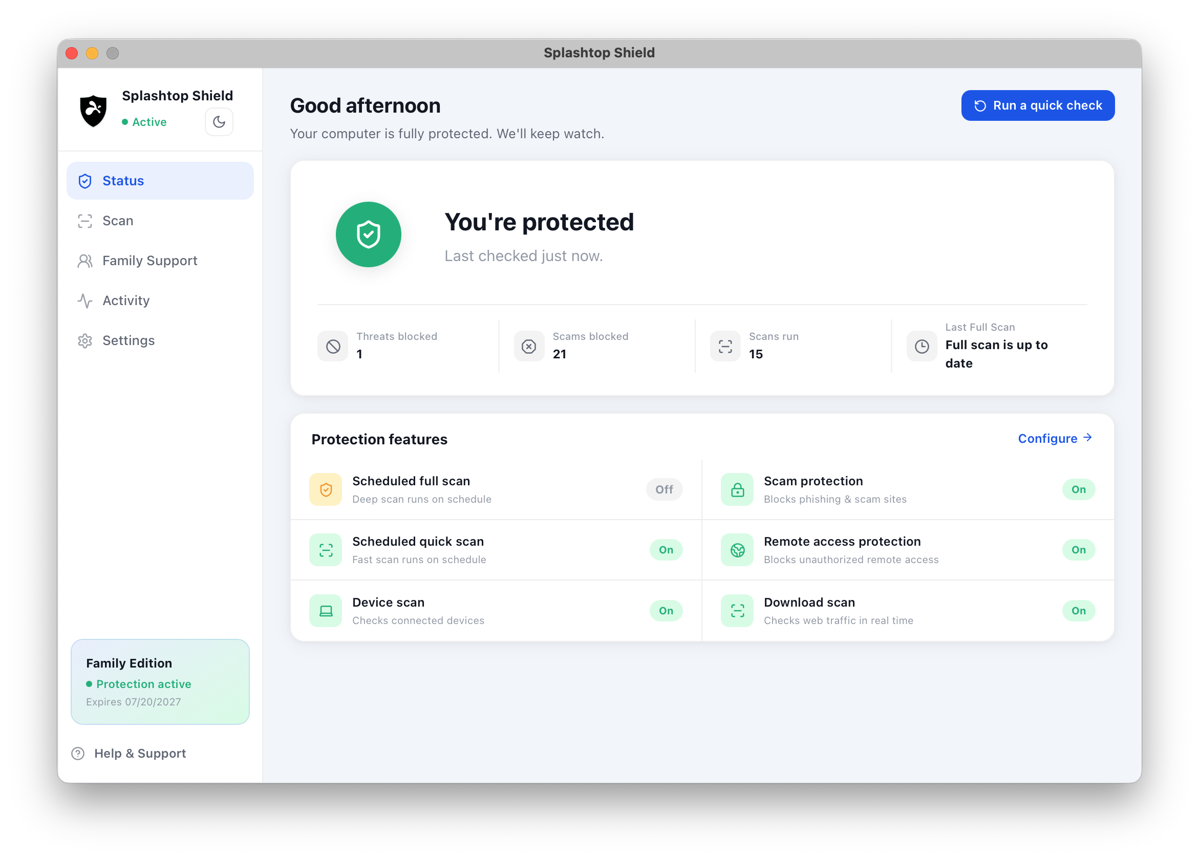The width and height of the screenshot is (1199, 859).
Task: Run a quick check
Action: pos(1038,106)
